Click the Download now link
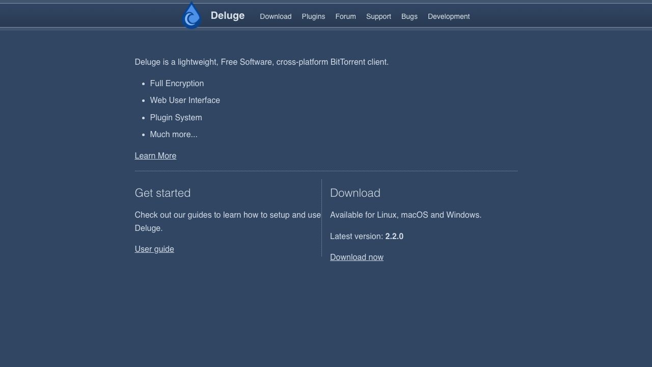The width and height of the screenshot is (652, 367). (x=357, y=257)
